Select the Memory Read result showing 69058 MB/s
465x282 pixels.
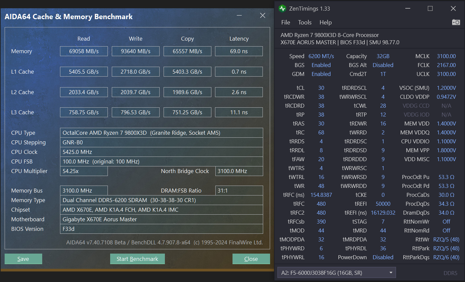(x=84, y=51)
